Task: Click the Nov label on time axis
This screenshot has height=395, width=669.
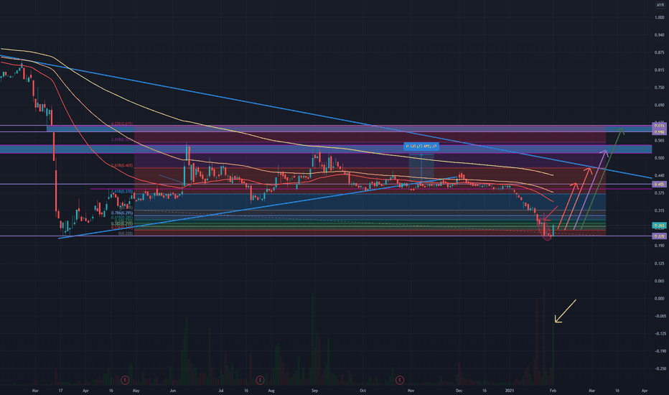Action: pos(411,390)
